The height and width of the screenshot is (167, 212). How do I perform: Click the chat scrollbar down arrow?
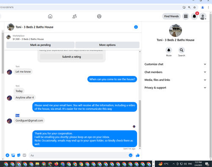[140, 148]
